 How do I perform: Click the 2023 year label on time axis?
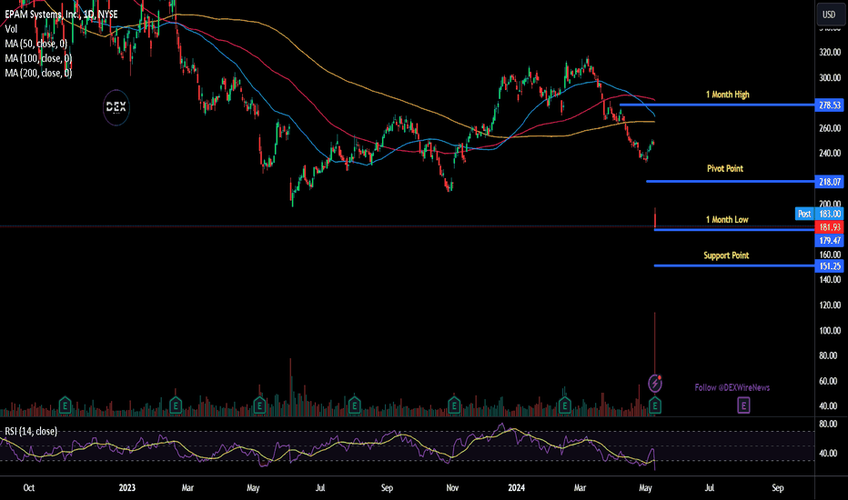pyautogui.click(x=127, y=487)
